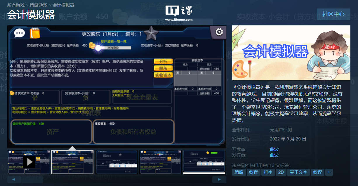Open publisher 曲波 link
358x186 pixels.
[274, 155]
